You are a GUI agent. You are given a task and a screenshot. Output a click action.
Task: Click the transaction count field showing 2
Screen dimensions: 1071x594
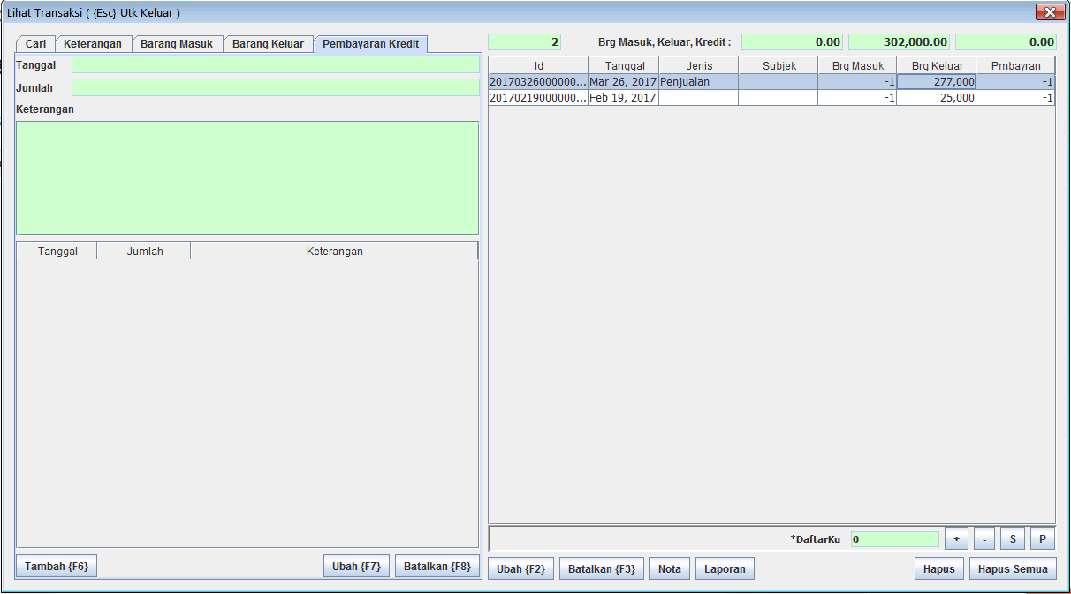(524, 41)
